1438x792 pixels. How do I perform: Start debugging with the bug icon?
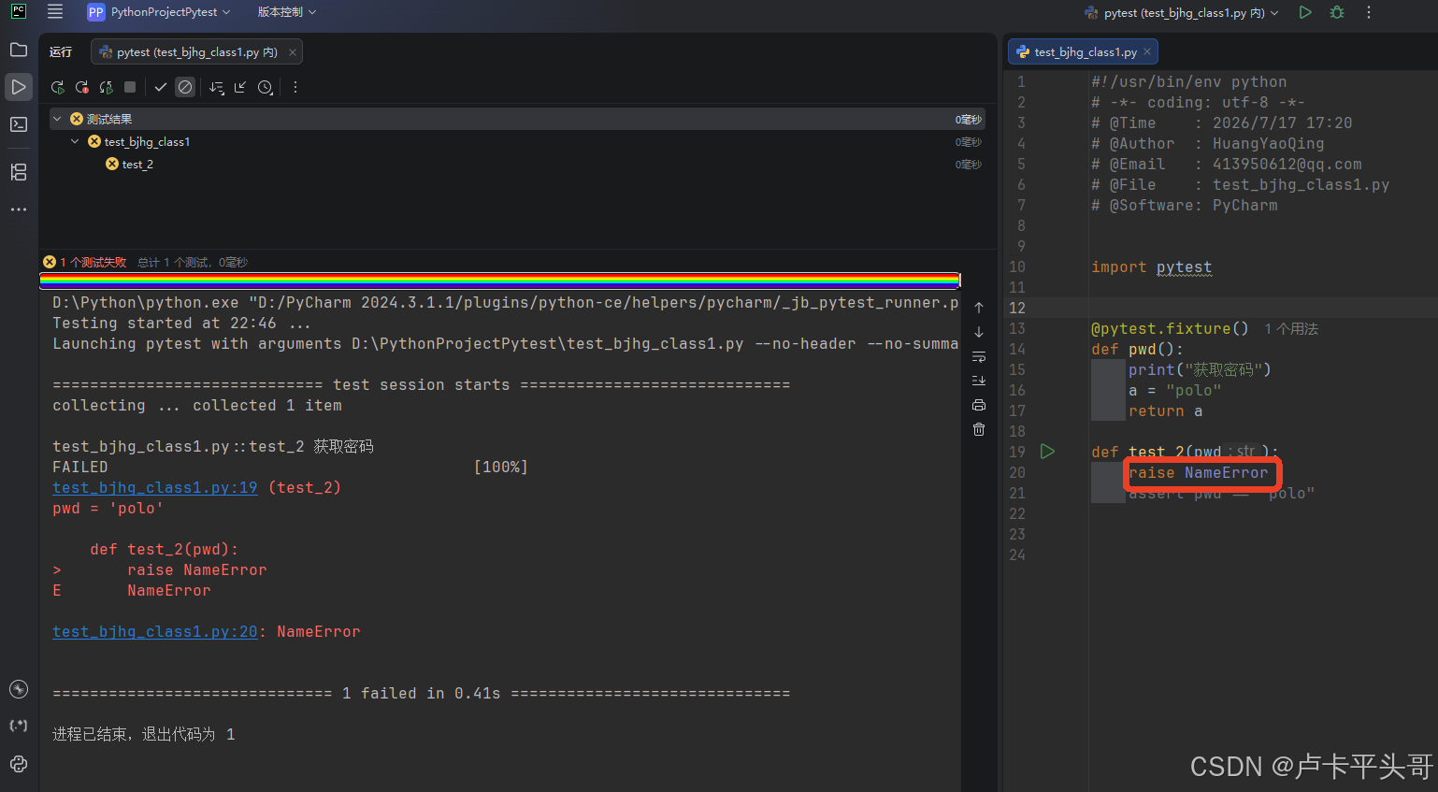[1337, 12]
